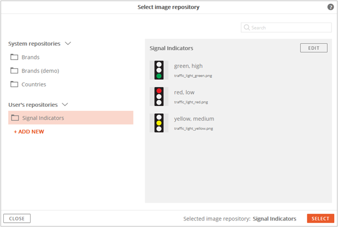Click the Brands (demo) folder icon
This screenshot has width=338, height=227.
[x=14, y=70]
